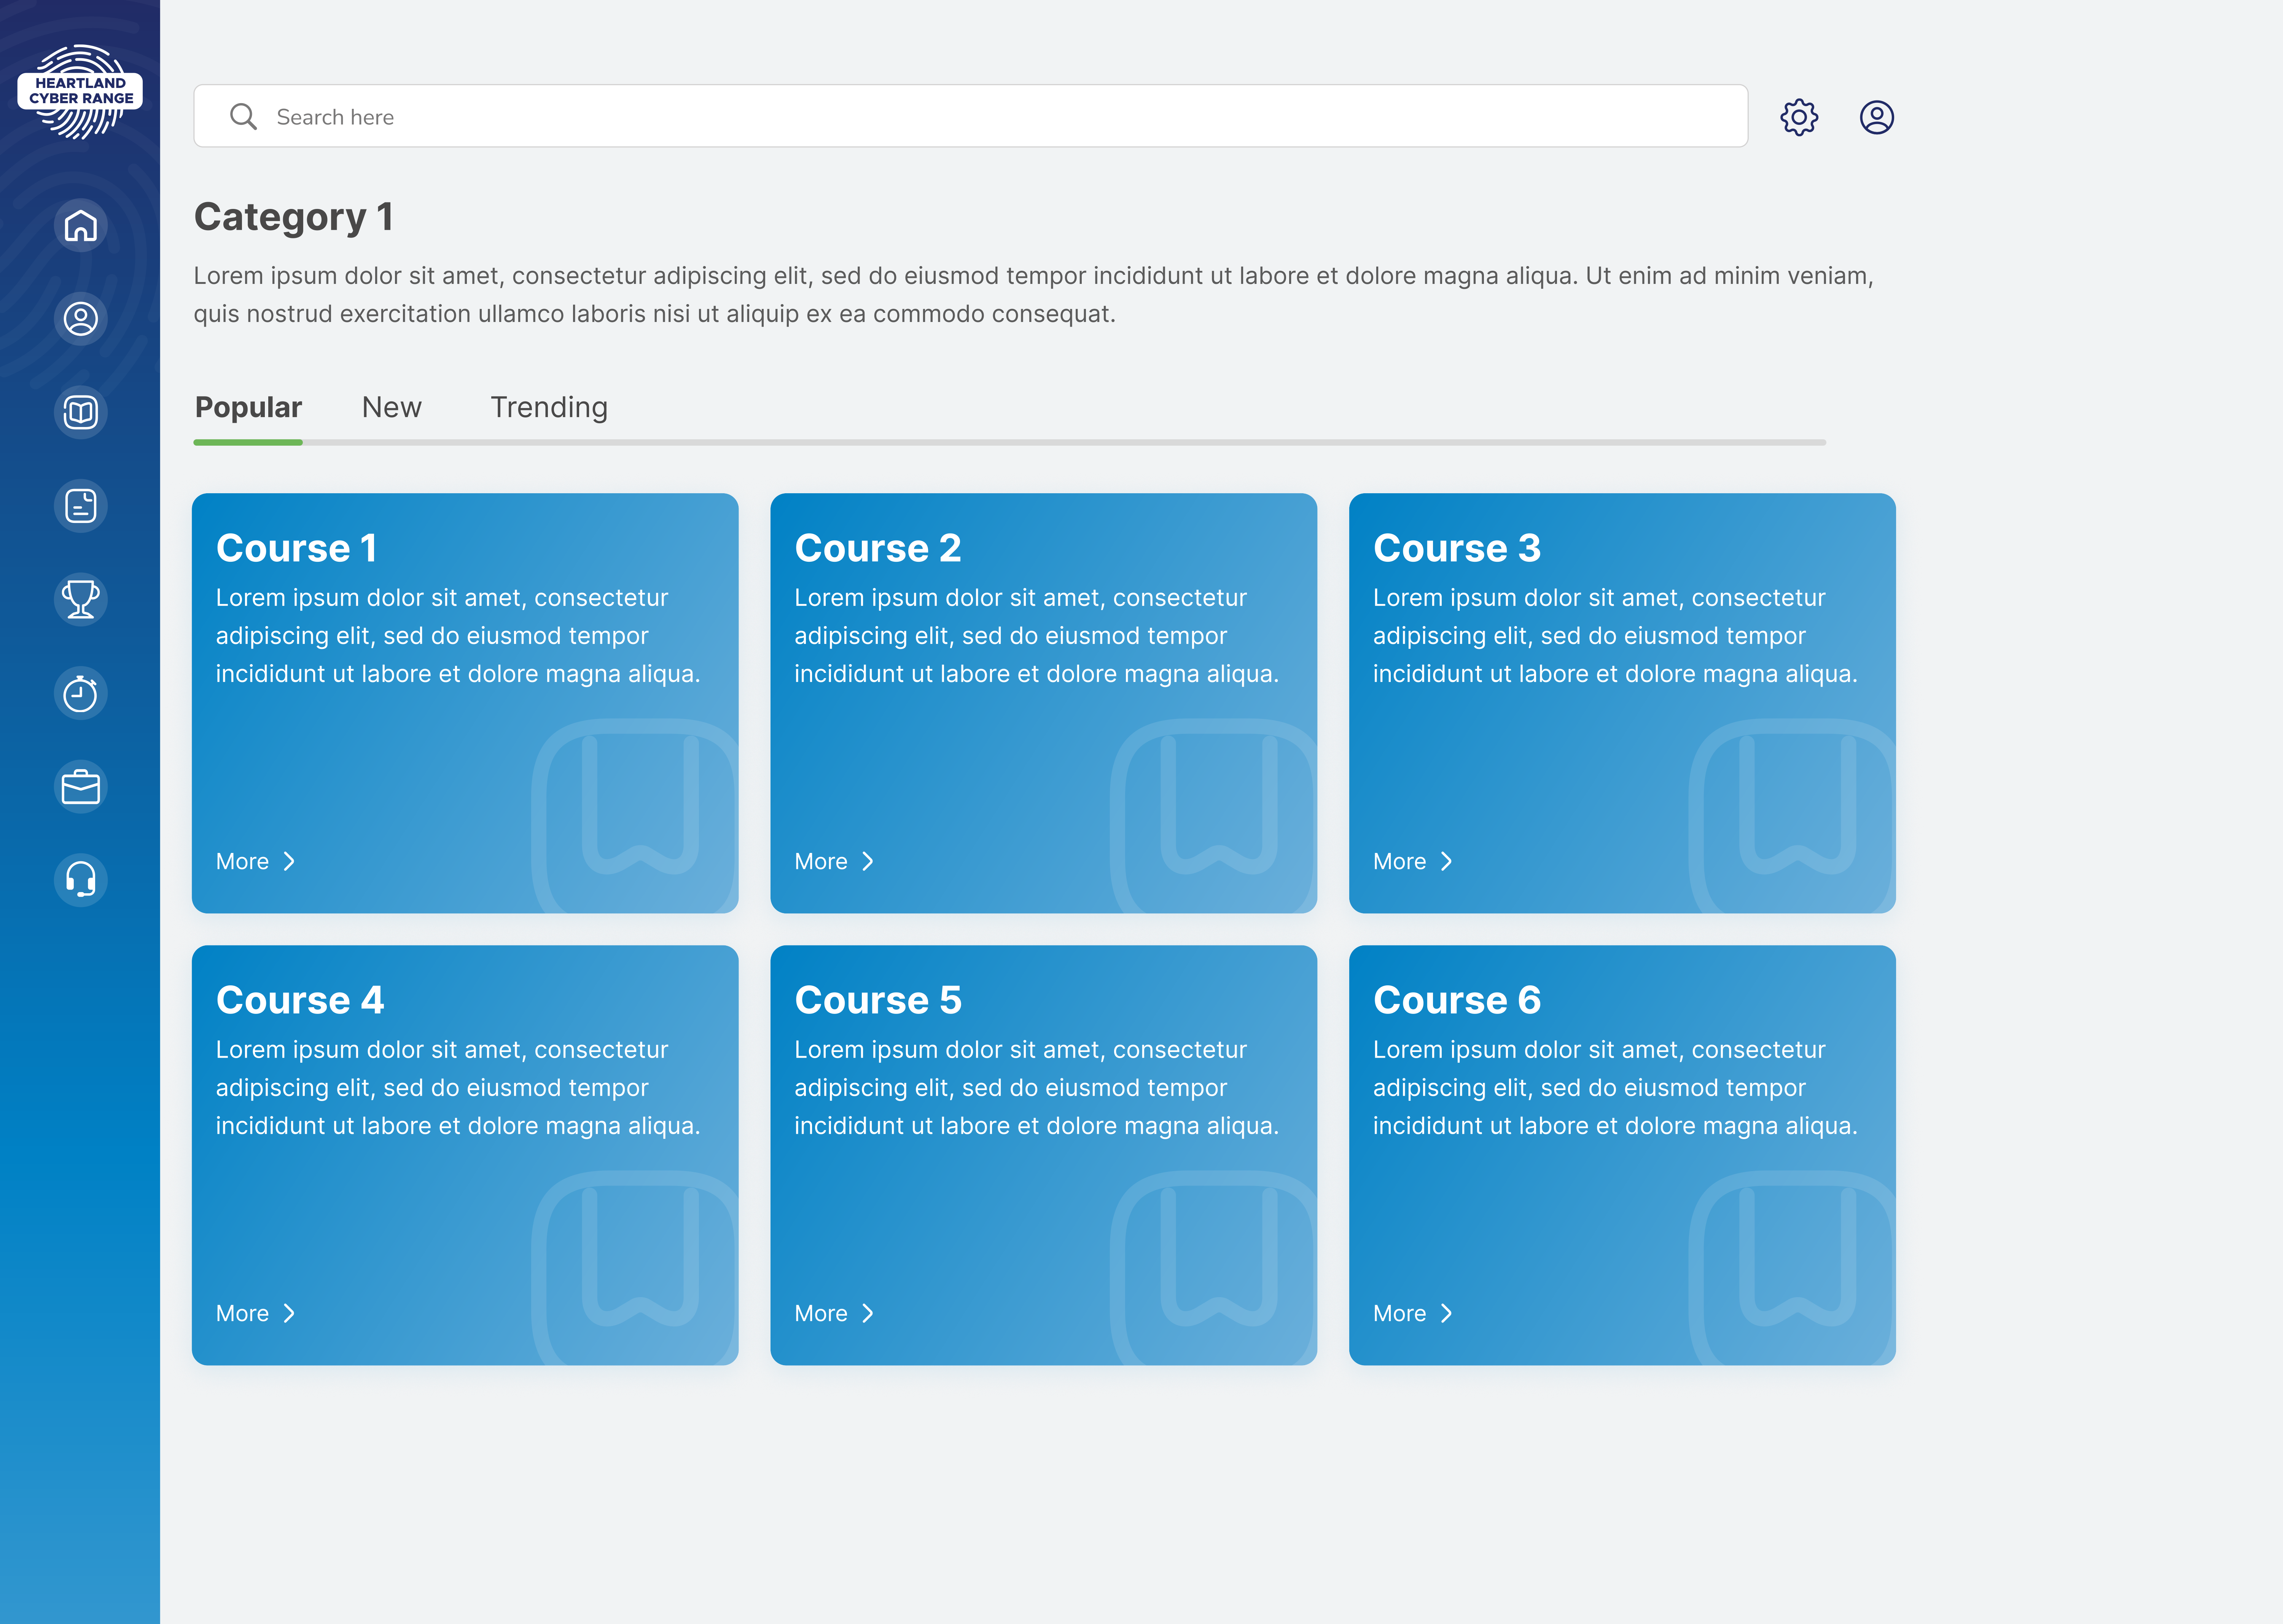Open the Course 1 title
The width and height of the screenshot is (2283, 1624).
(296, 548)
